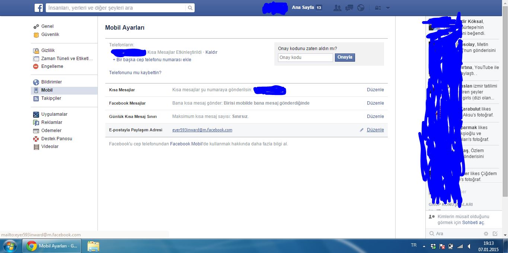Open chat options gear icon
This screenshot has width=508, height=253.
point(486,234)
